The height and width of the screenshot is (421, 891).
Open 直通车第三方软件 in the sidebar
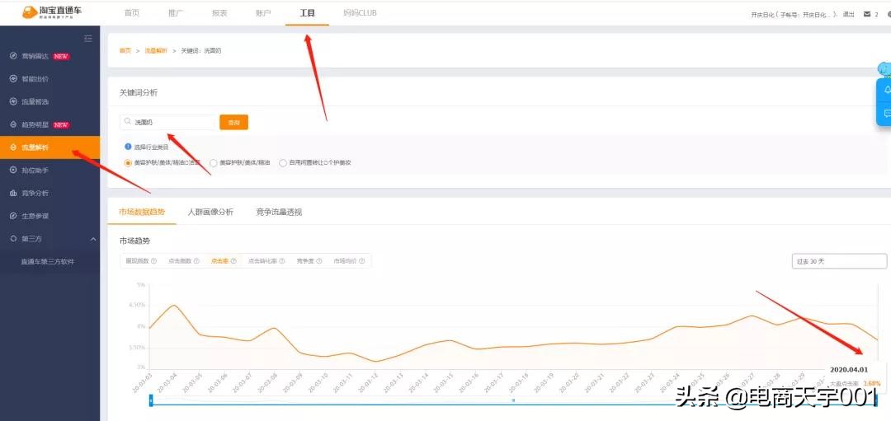pos(48,262)
